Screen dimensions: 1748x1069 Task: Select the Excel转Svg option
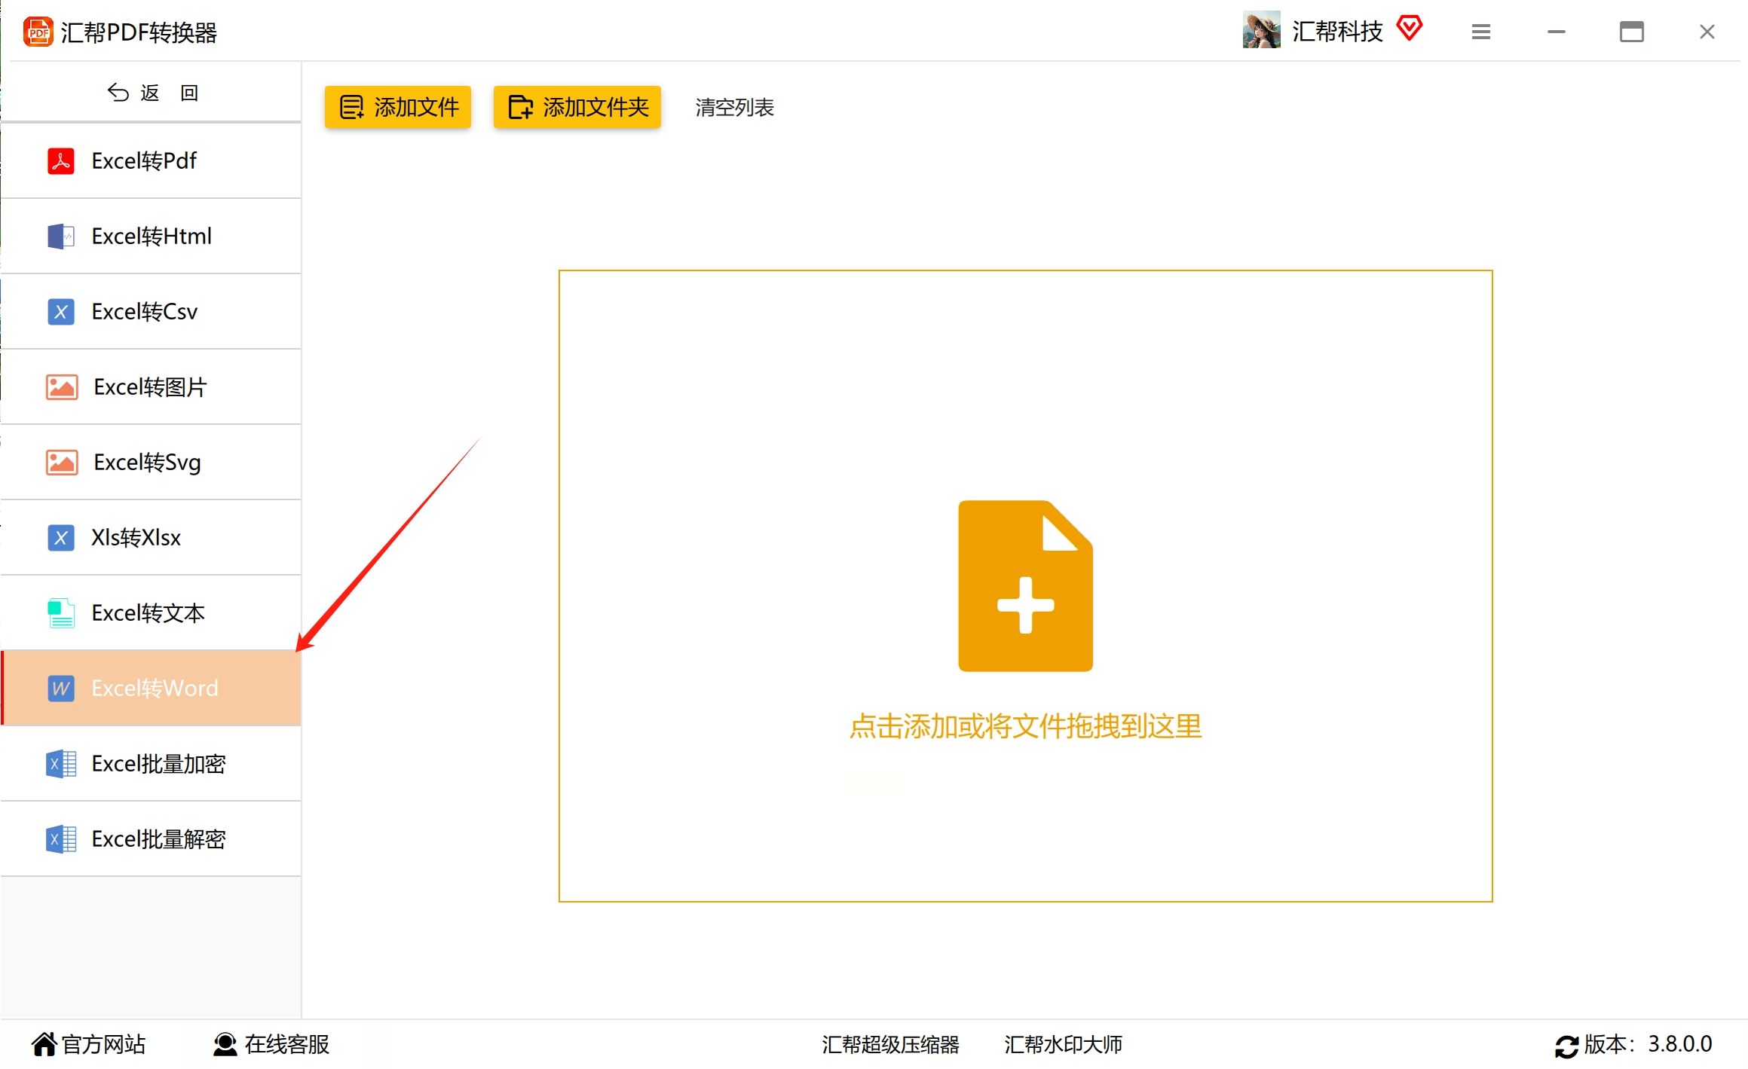147,463
